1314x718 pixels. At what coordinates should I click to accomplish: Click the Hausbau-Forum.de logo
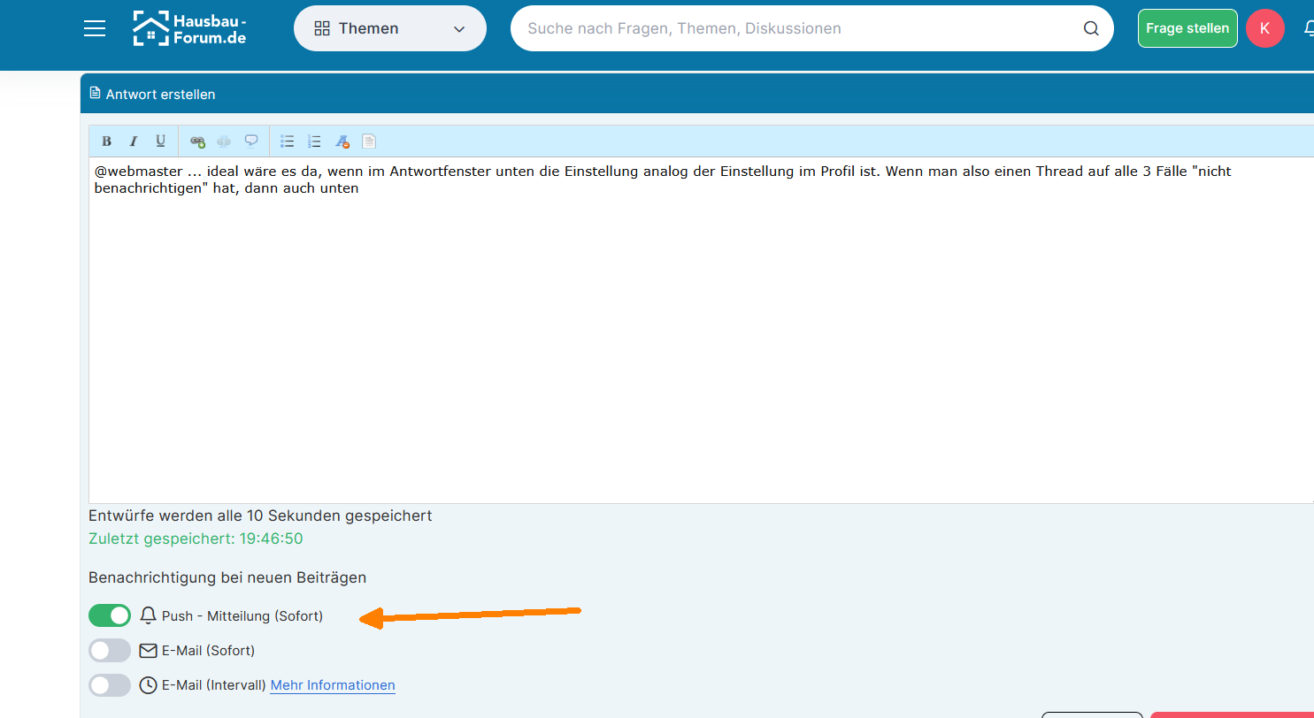[189, 28]
